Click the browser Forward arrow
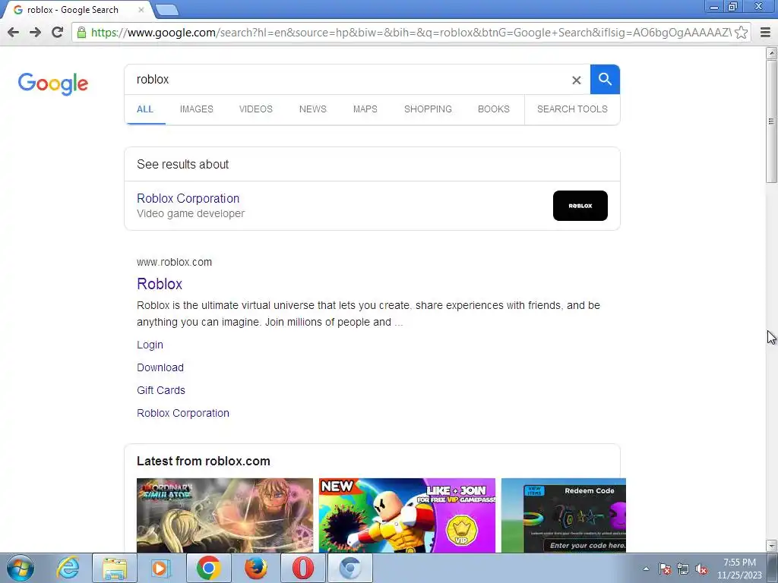 coord(35,33)
